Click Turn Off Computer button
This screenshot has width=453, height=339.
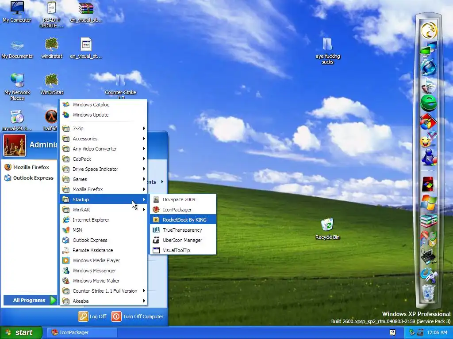click(138, 316)
